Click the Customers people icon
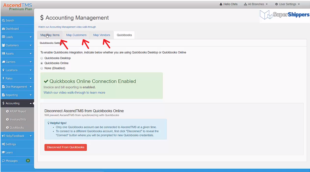This screenshot has width=310, height=172. coord(3,45)
